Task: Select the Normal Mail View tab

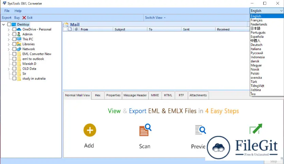Action: click(x=77, y=95)
